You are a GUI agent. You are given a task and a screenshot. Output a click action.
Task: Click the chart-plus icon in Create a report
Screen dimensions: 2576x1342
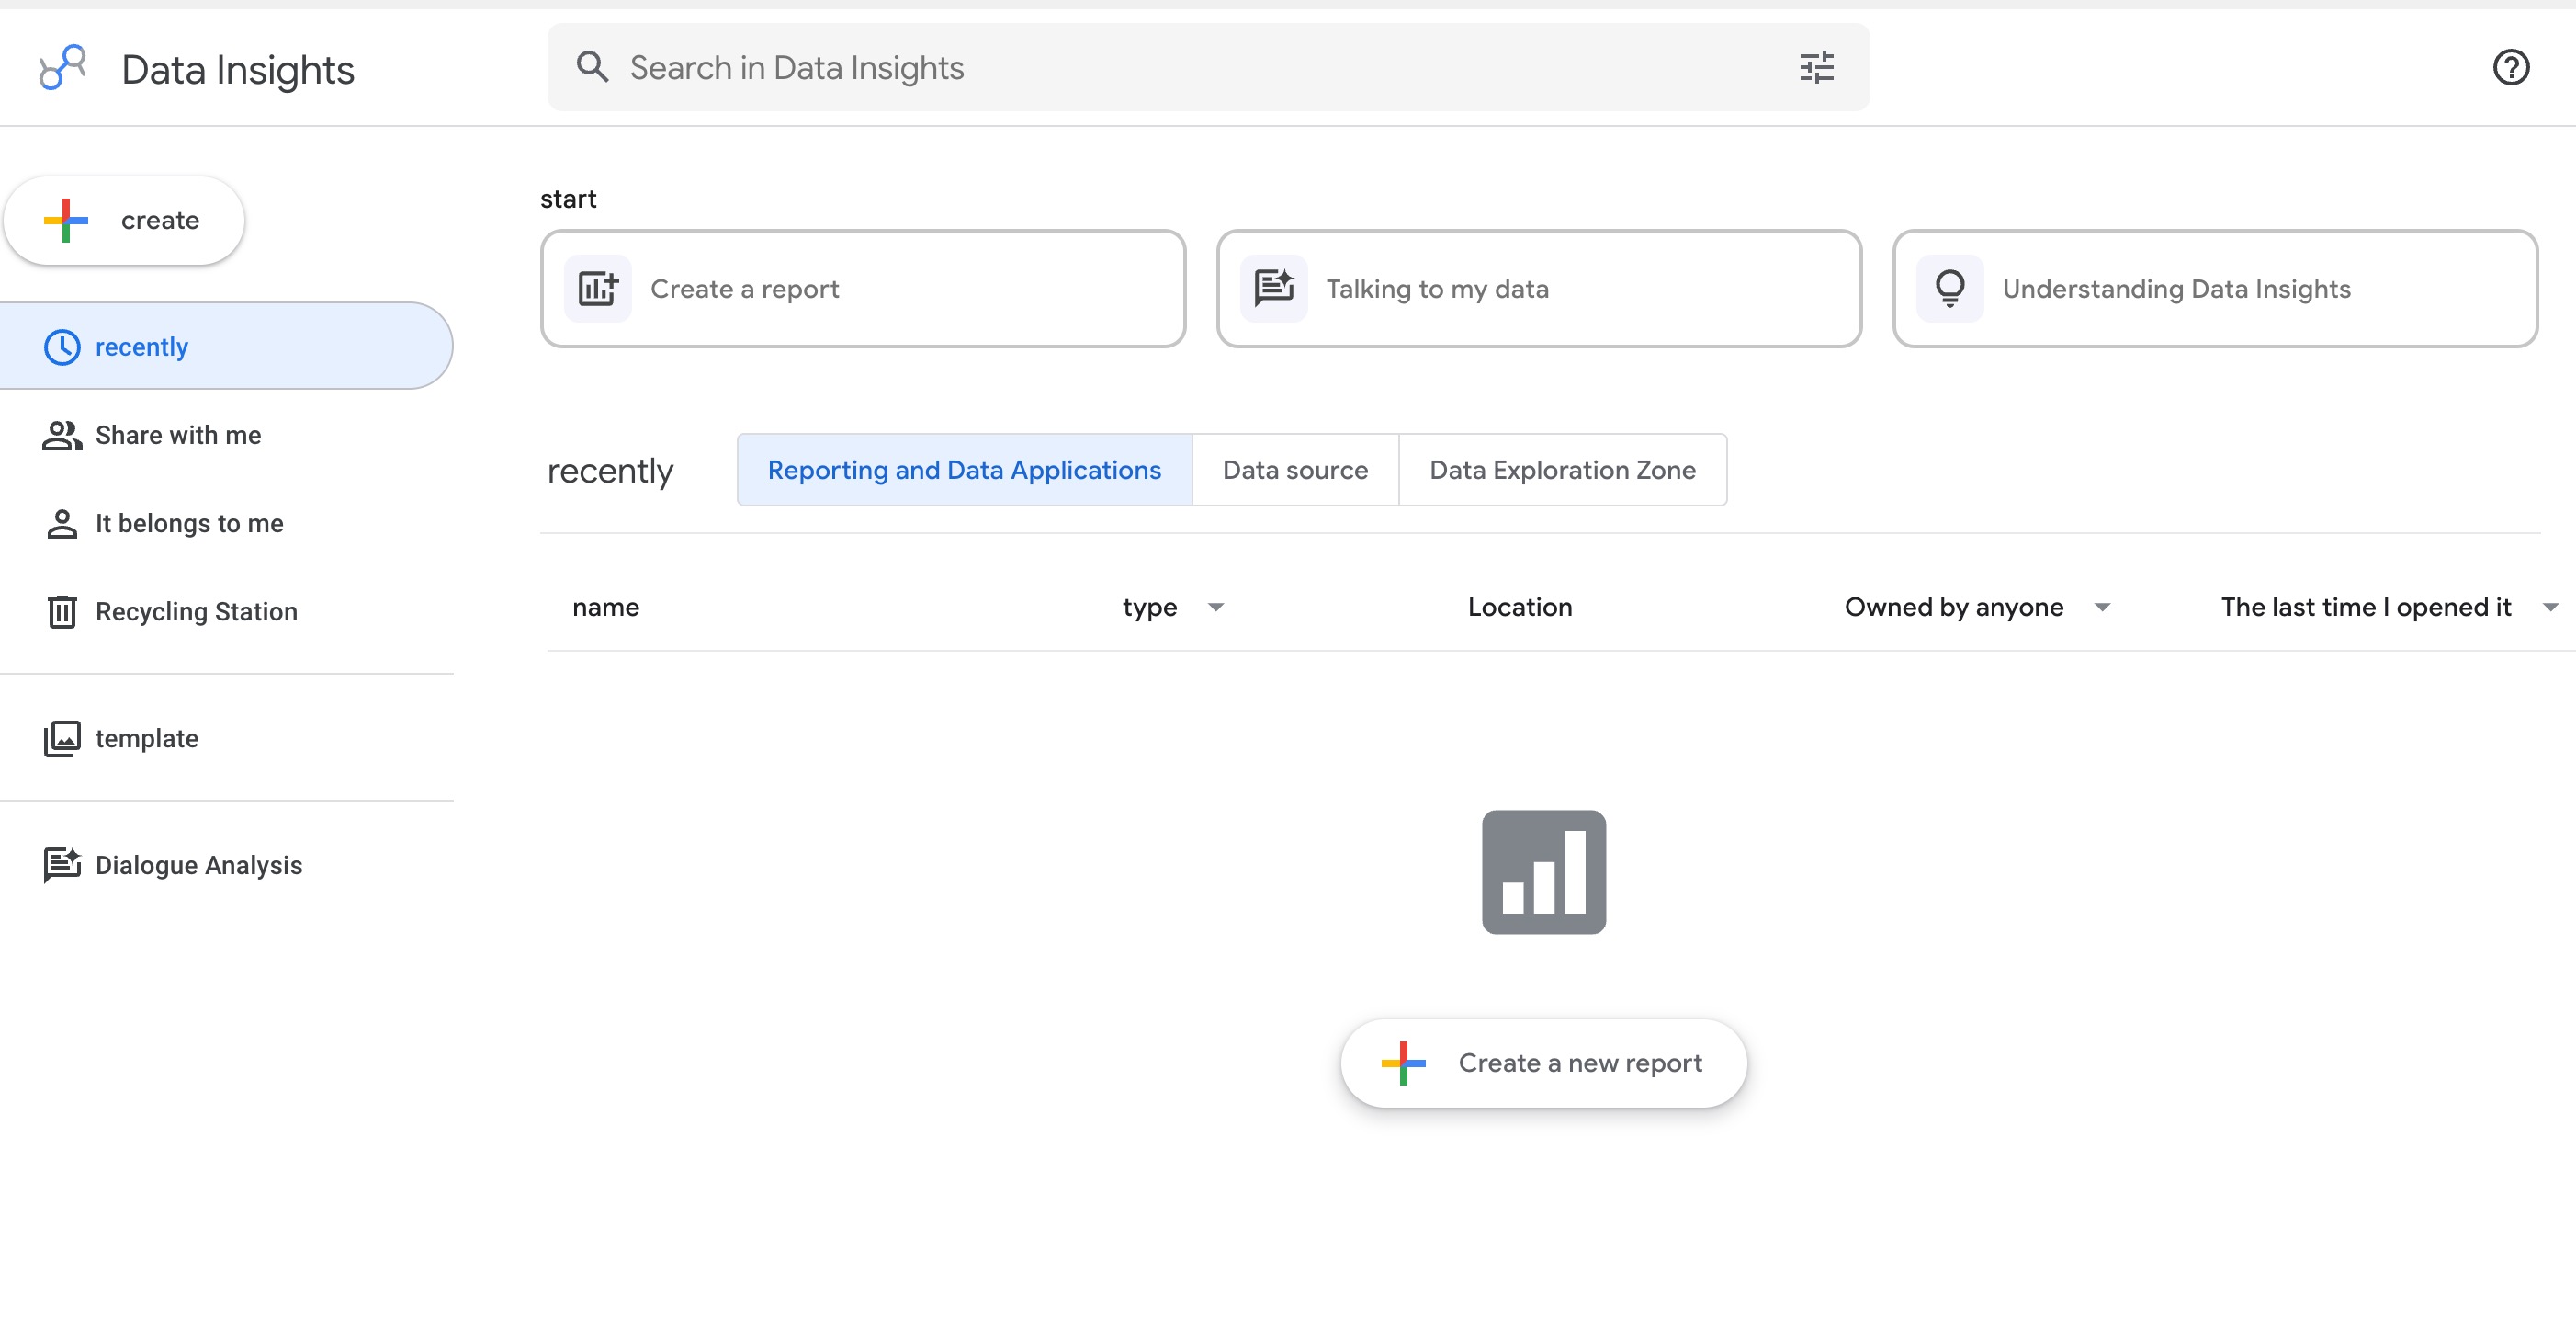pos(598,290)
